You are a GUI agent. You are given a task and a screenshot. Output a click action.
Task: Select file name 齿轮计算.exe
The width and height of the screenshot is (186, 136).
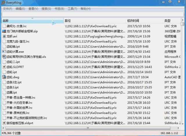[x=15, y=52]
